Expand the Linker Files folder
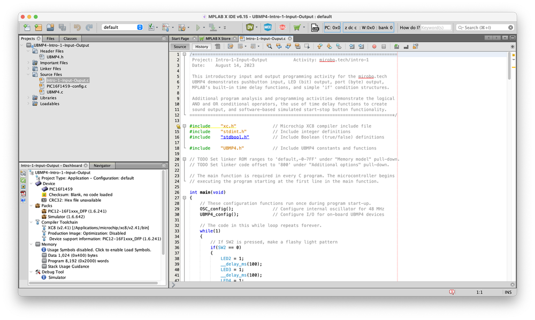The height and width of the screenshot is (320, 535). tap(28, 68)
